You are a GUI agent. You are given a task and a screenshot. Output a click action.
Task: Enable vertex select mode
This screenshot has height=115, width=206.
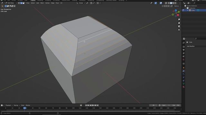click(x=19, y=3)
